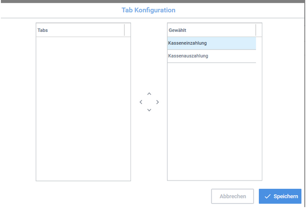Save the configuration with Speichern
The image size is (307, 208).
point(280,196)
